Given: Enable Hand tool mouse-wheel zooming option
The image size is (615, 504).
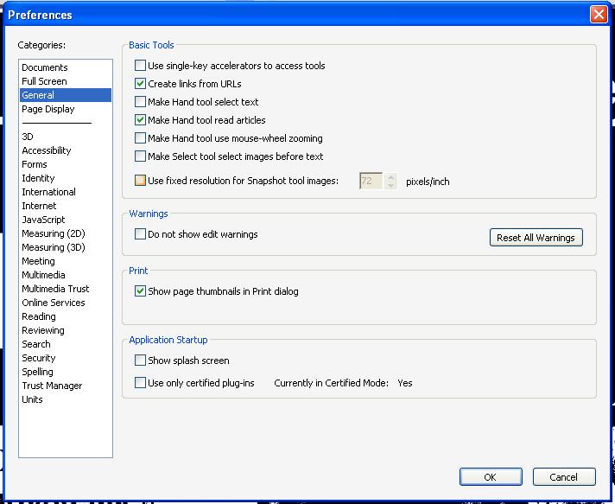Looking at the screenshot, I should [x=141, y=138].
